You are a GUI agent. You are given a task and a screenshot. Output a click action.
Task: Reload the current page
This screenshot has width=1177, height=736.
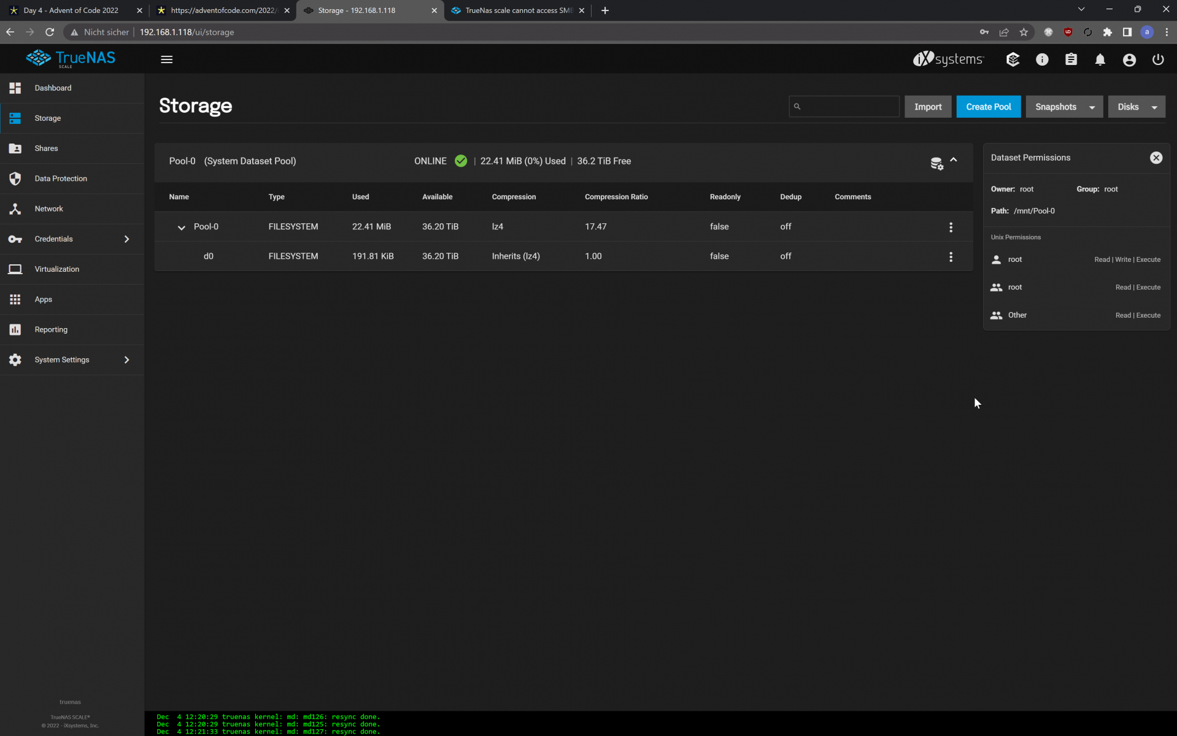coord(50,32)
